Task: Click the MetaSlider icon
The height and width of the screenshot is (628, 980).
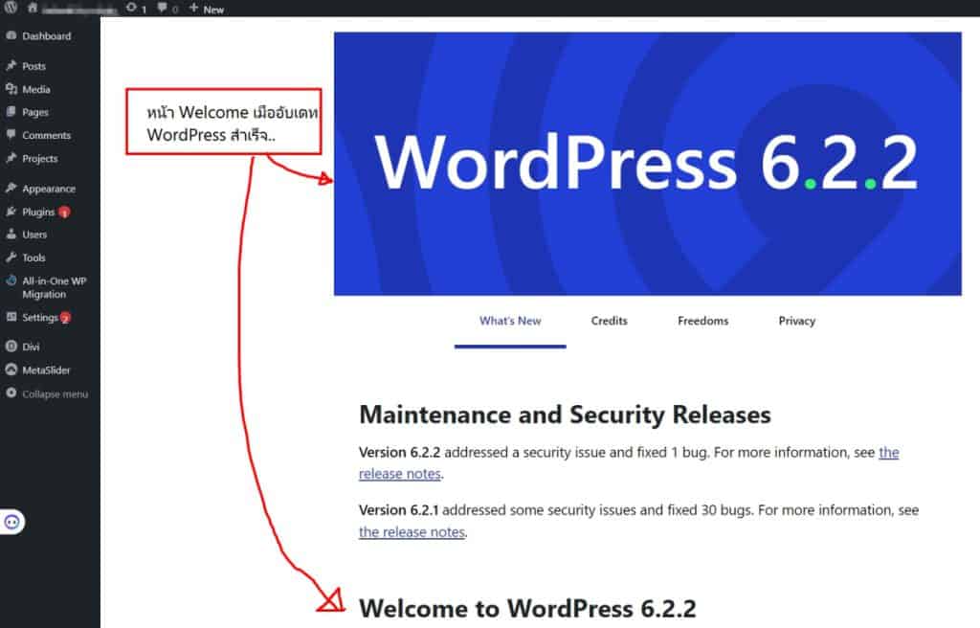Action: tap(11, 370)
